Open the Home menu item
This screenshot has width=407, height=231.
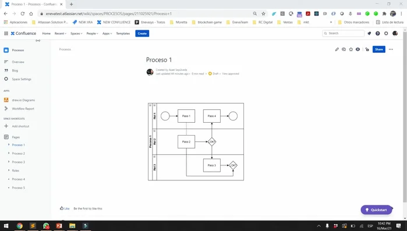coord(47,33)
